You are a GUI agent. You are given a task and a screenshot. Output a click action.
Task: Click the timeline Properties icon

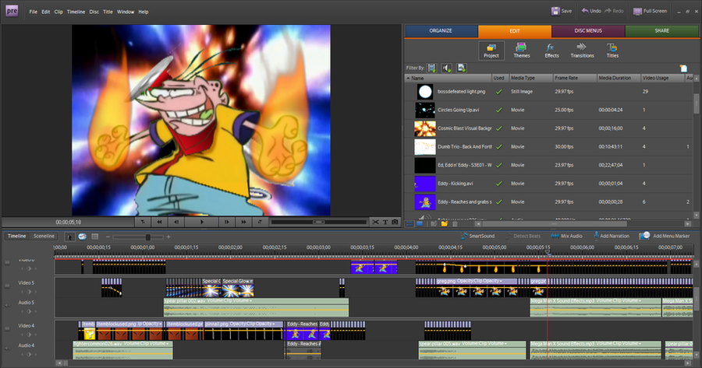pyautogui.click(x=95, y=237)
